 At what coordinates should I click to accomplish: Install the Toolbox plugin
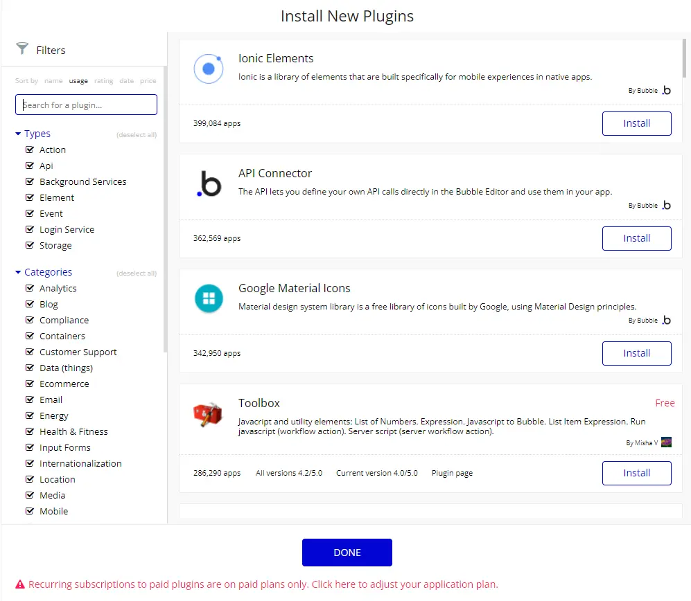coord(636,473)
